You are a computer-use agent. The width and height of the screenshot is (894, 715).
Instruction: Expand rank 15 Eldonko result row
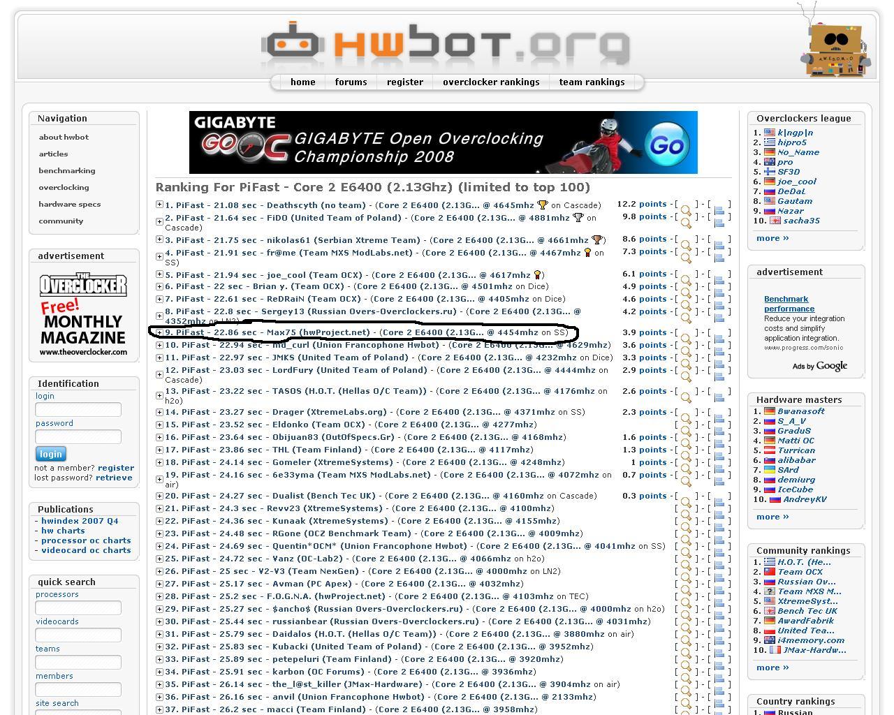[159, 424]
